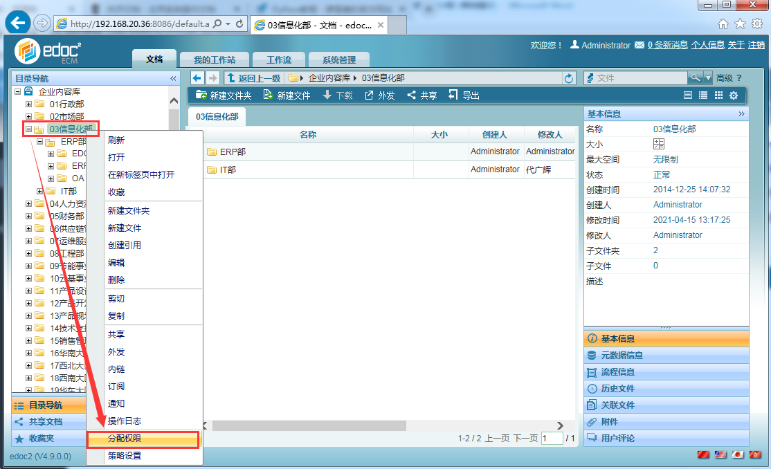Switch to thumbnail grid view icon
Viewport: 771px width, 469px height.
(x=718, y=95)
